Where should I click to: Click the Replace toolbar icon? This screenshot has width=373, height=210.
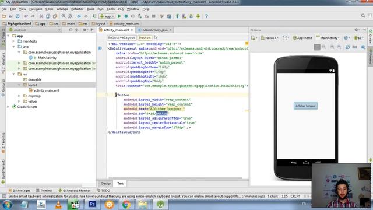point(71,16)
